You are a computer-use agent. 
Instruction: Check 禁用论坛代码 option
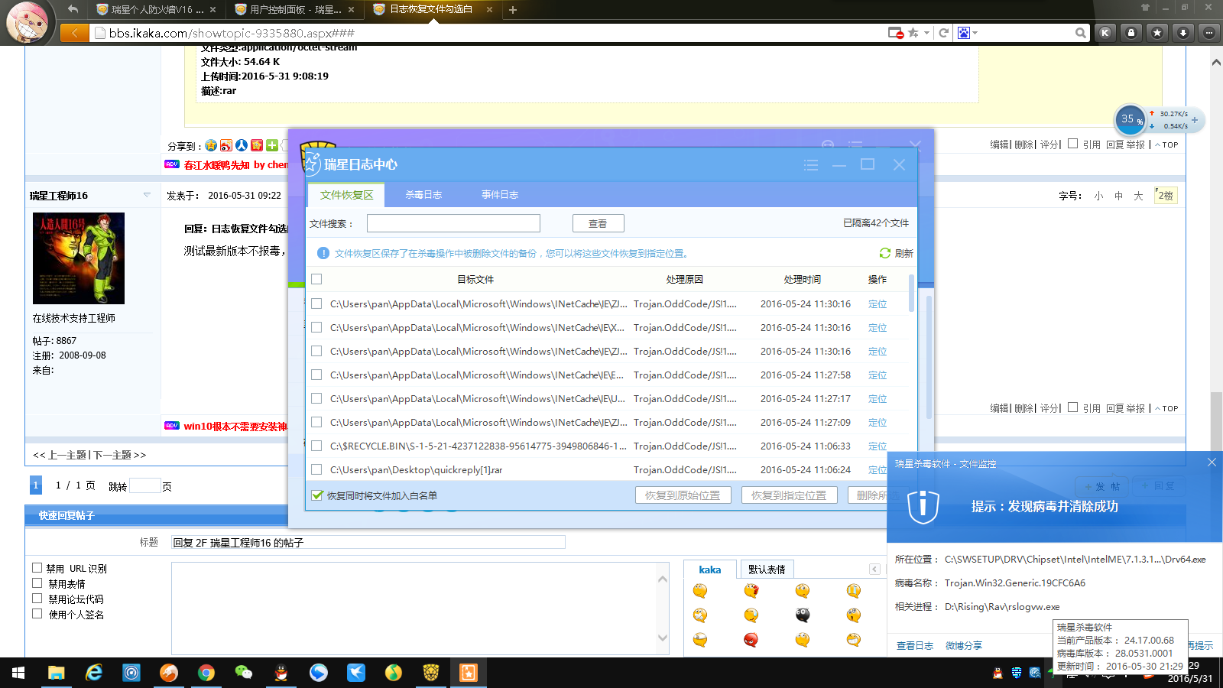pos(37,599)
